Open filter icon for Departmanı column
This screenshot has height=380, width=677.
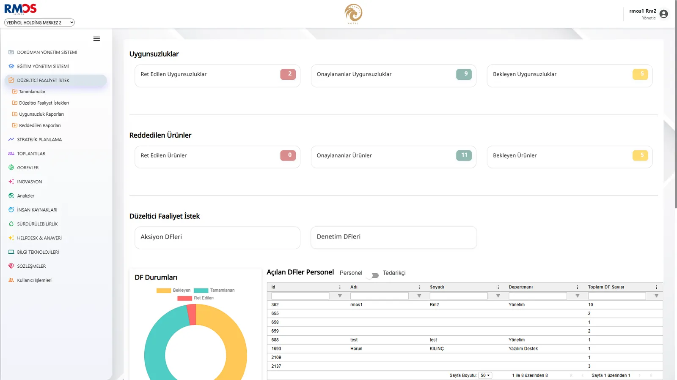click(578, 296)
